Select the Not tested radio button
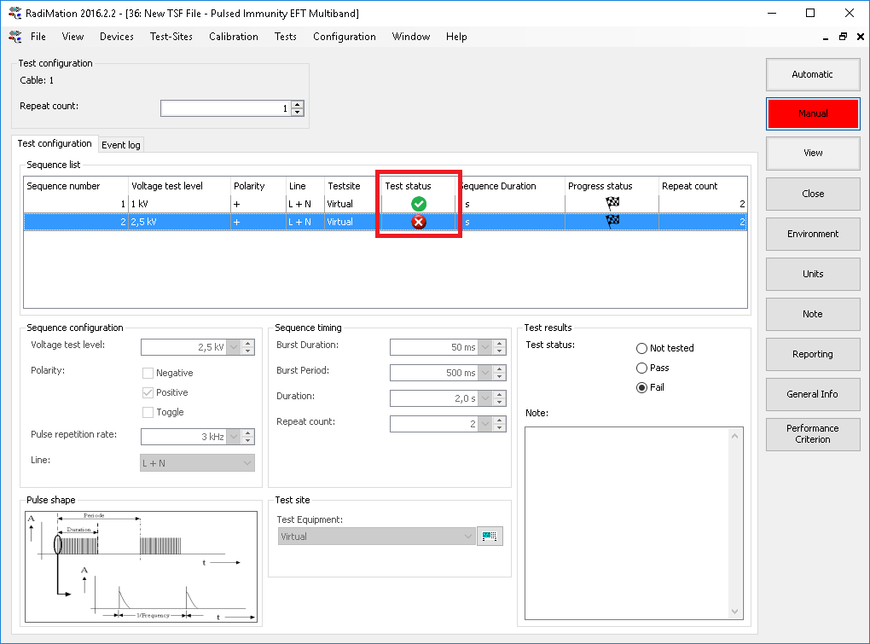This screenshot has height=644, width=870. click(x=641, y=348)
